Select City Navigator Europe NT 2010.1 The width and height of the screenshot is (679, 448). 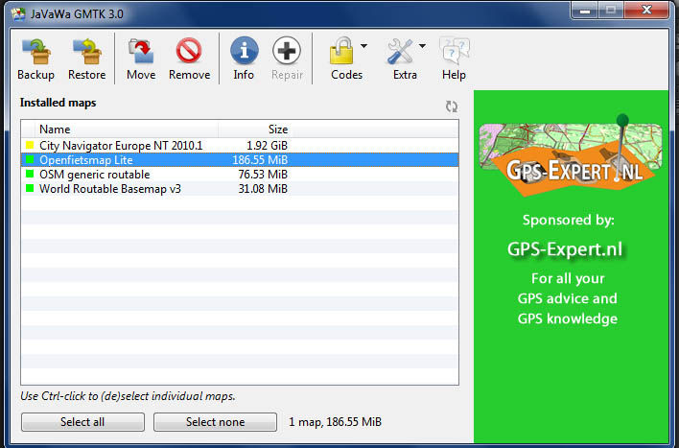[121, 145]
